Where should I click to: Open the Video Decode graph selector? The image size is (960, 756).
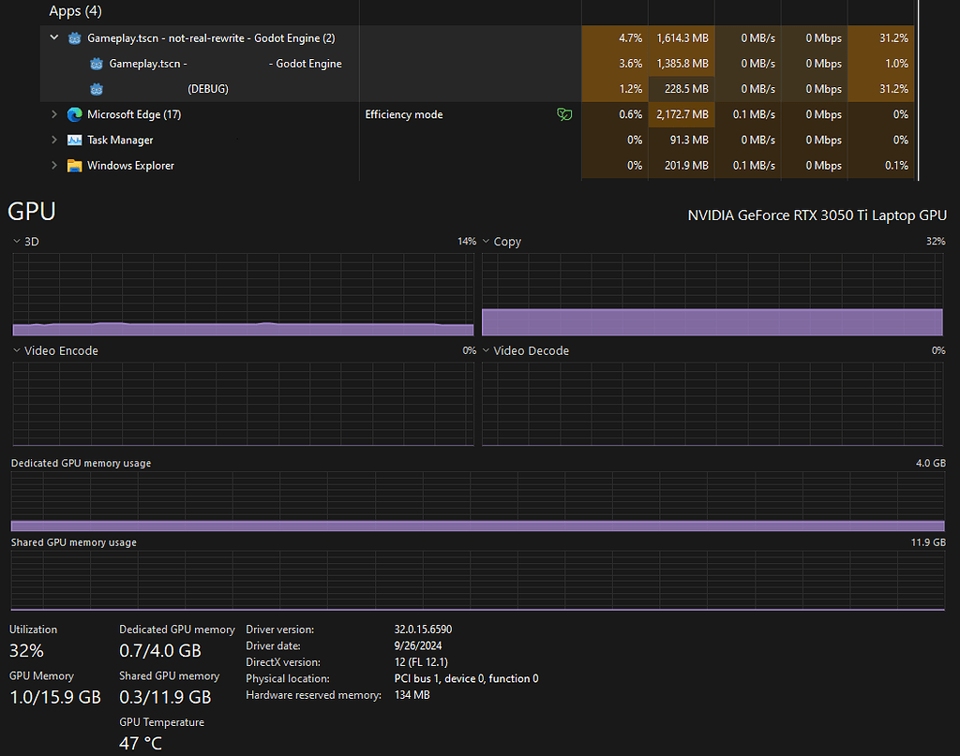click(485, 350)
